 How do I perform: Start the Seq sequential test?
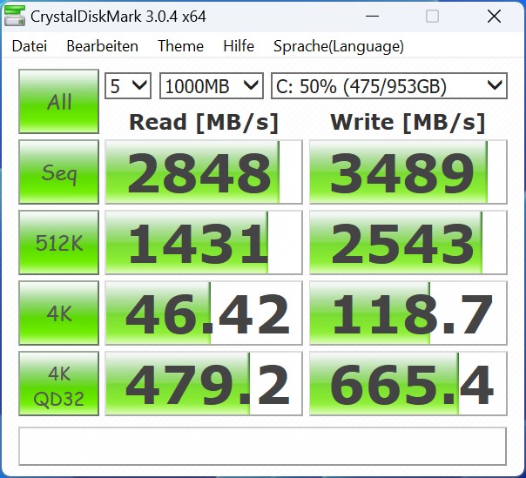pos(59,172)
